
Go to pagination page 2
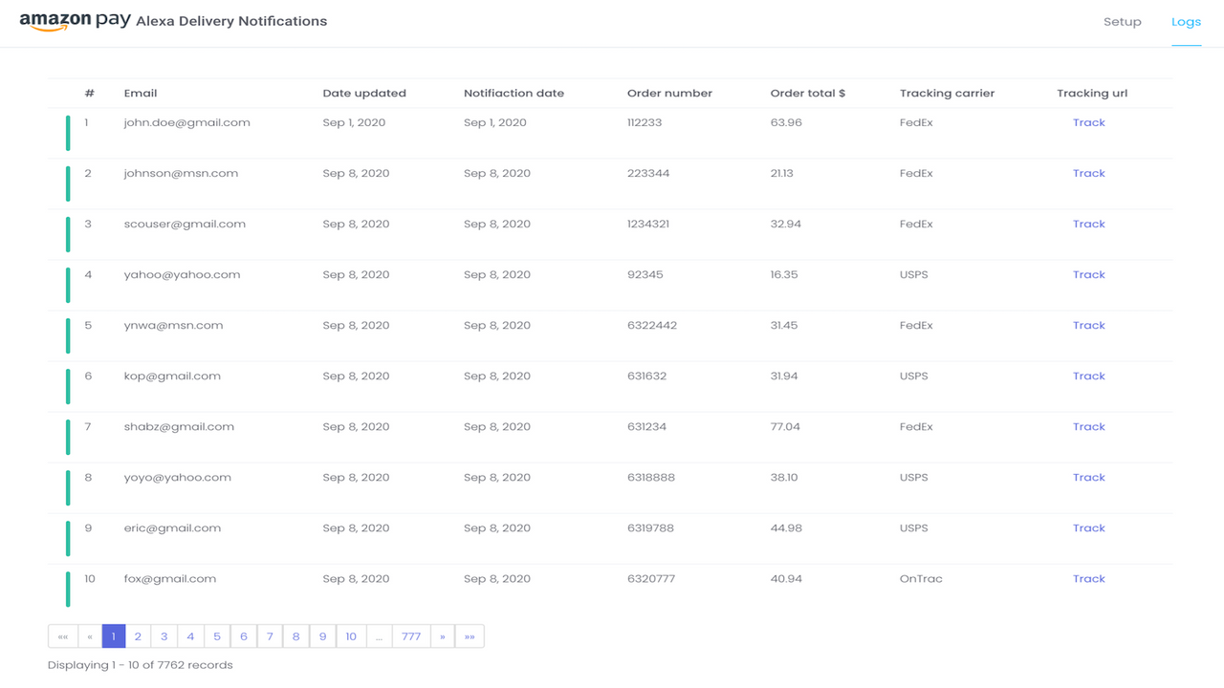tap(138, 636)
